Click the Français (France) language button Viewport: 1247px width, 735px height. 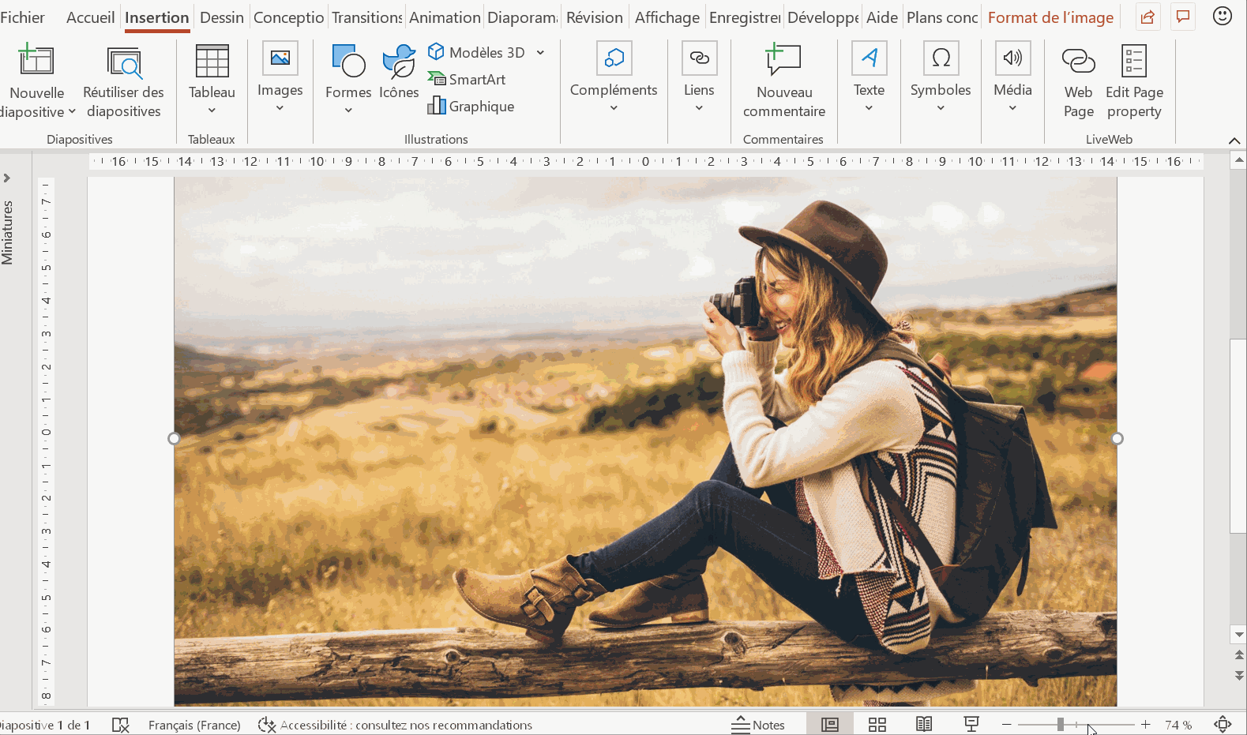point(194,725)
